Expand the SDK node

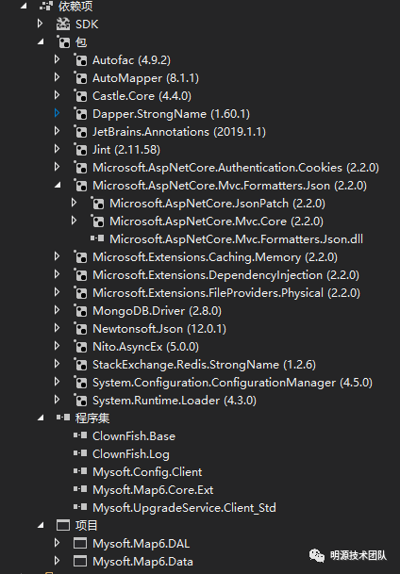click(40, 24)
